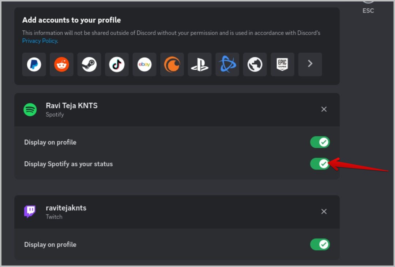Remove the Ravi Teja KNTS Spotify connection
Image resolution: width=395 pixels, height=267 pixels.
324,109
